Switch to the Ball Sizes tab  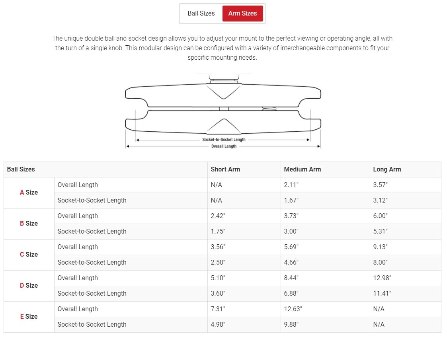[201, 14]
